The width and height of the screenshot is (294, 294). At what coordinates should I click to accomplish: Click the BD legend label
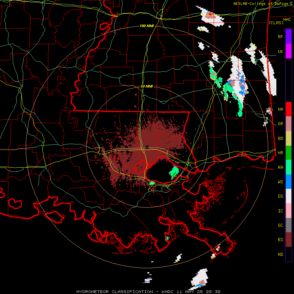[x=280, y=139]
